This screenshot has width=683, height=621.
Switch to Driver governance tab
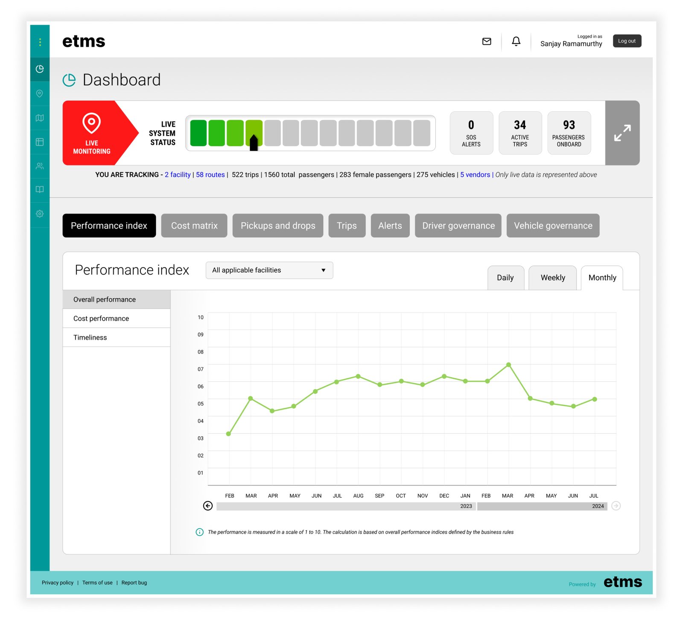point(458,226)
